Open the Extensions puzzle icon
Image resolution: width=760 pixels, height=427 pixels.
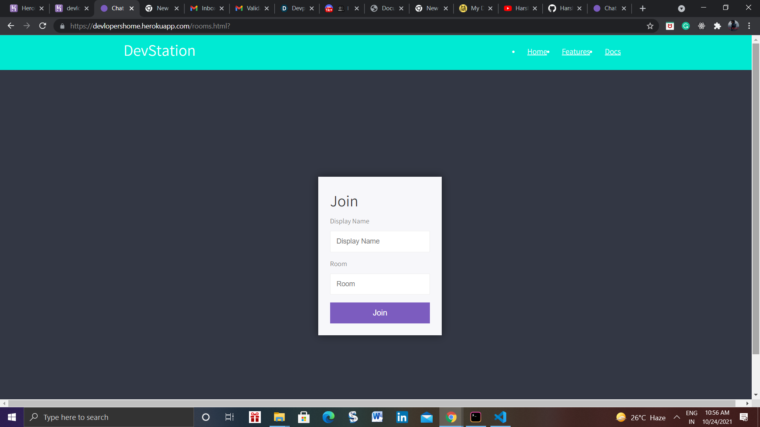pos(717,26)
